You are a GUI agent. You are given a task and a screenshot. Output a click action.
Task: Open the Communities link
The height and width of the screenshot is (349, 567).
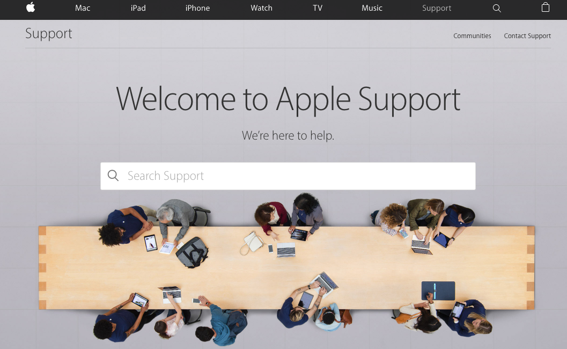point(472,36)
